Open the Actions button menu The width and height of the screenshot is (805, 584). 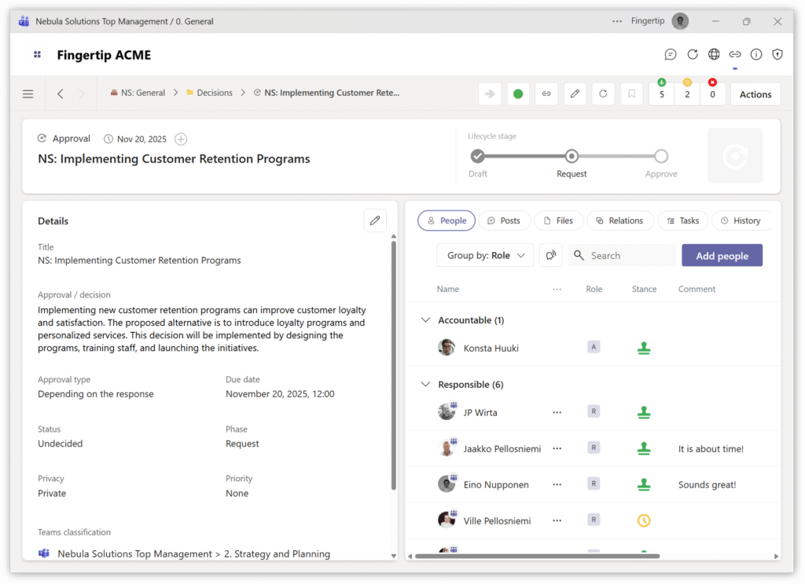755,94
